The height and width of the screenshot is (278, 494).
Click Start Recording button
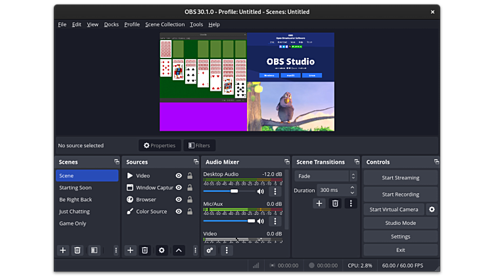click(x=400, y=194)
